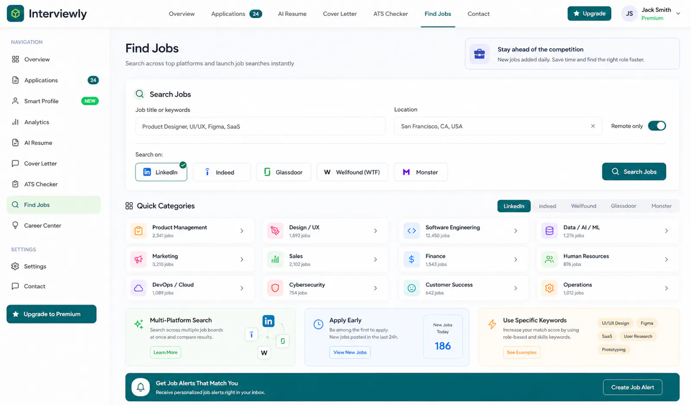The width and height of the screenshot is (691, 405).
Task: Click the User Research keyword tag
Action: pos(638,336)
